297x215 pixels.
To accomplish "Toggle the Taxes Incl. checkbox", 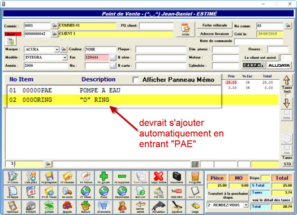I will pos(287,95).
